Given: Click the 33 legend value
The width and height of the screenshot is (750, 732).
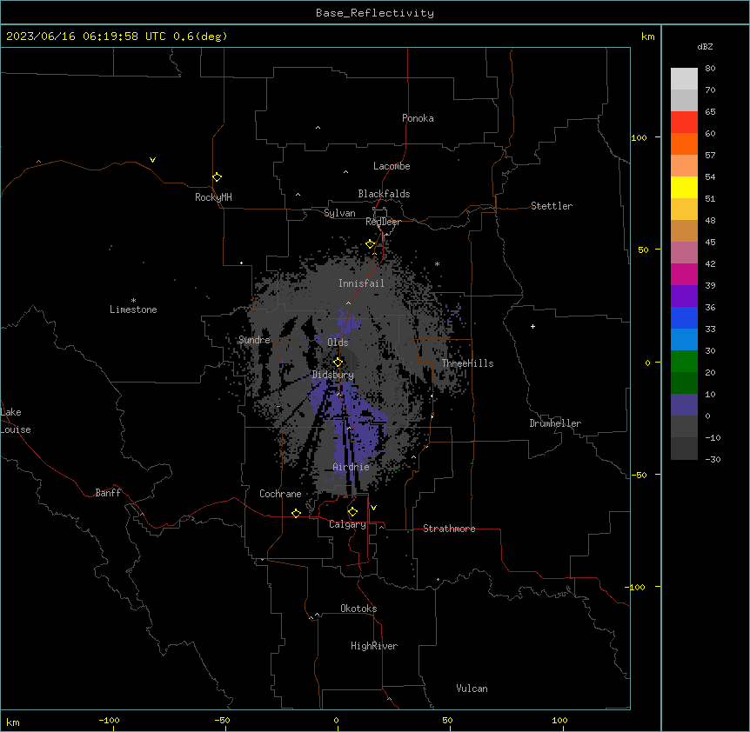Looking at the screenshot, I should point(710,329).
